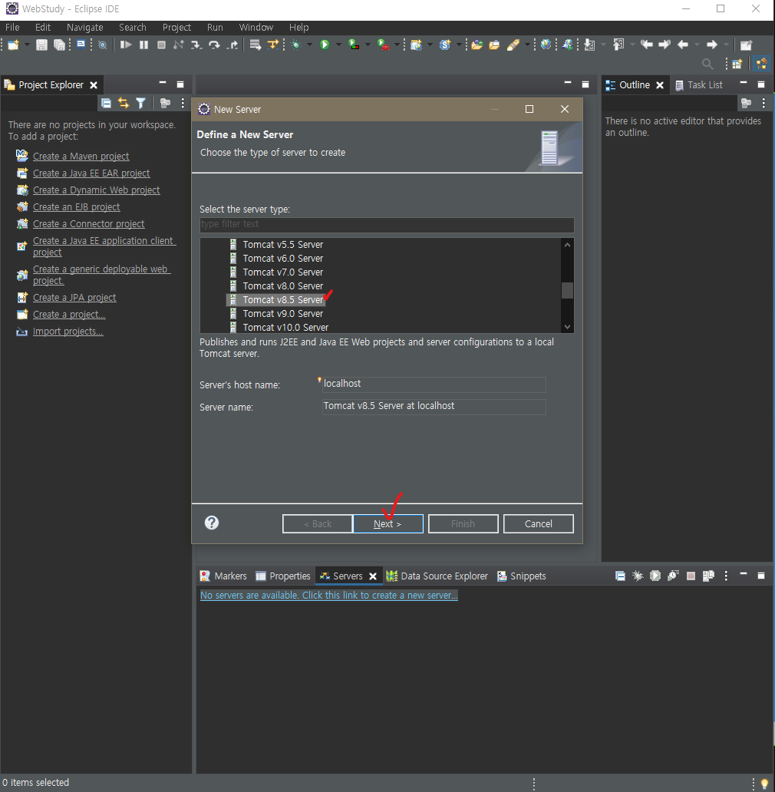
Task: Open dropdown arrow beside Coverage icon
Action: pyautogui.click(x=368, y=45)
